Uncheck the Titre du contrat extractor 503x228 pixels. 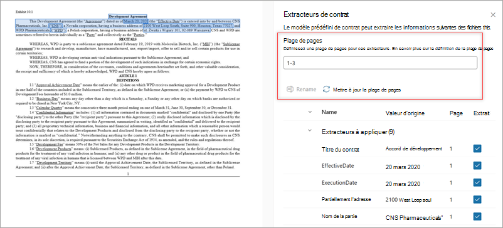point(477,148)
